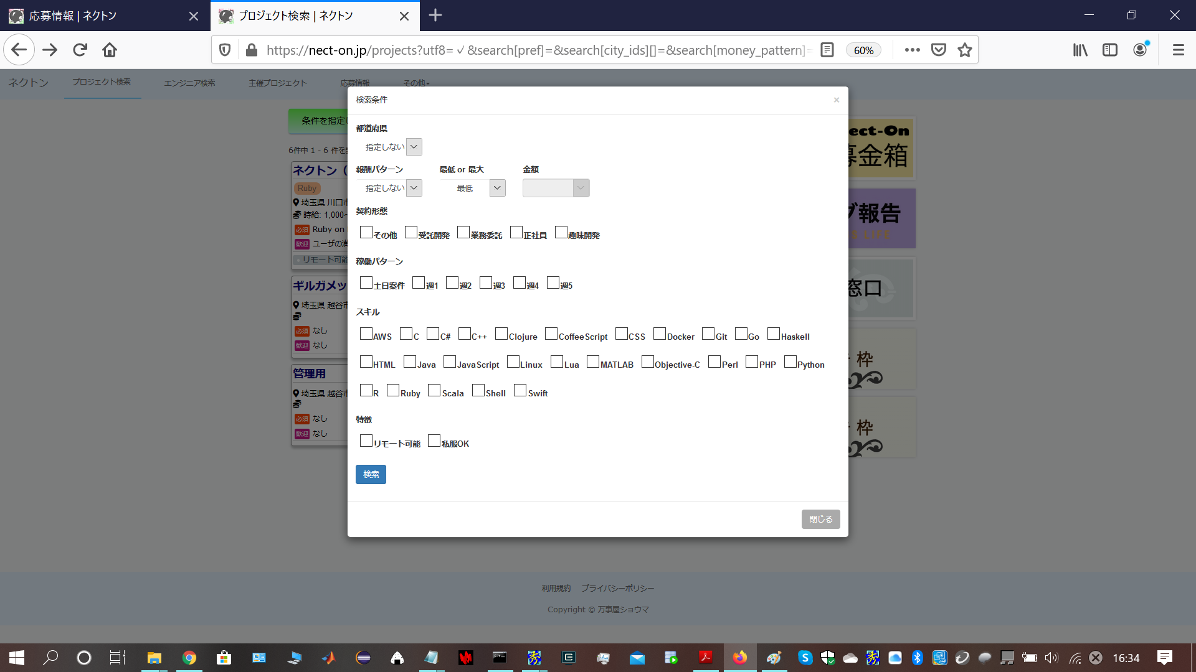
Task: Check the 業務委託 checkbox
Action: [463, 232]
